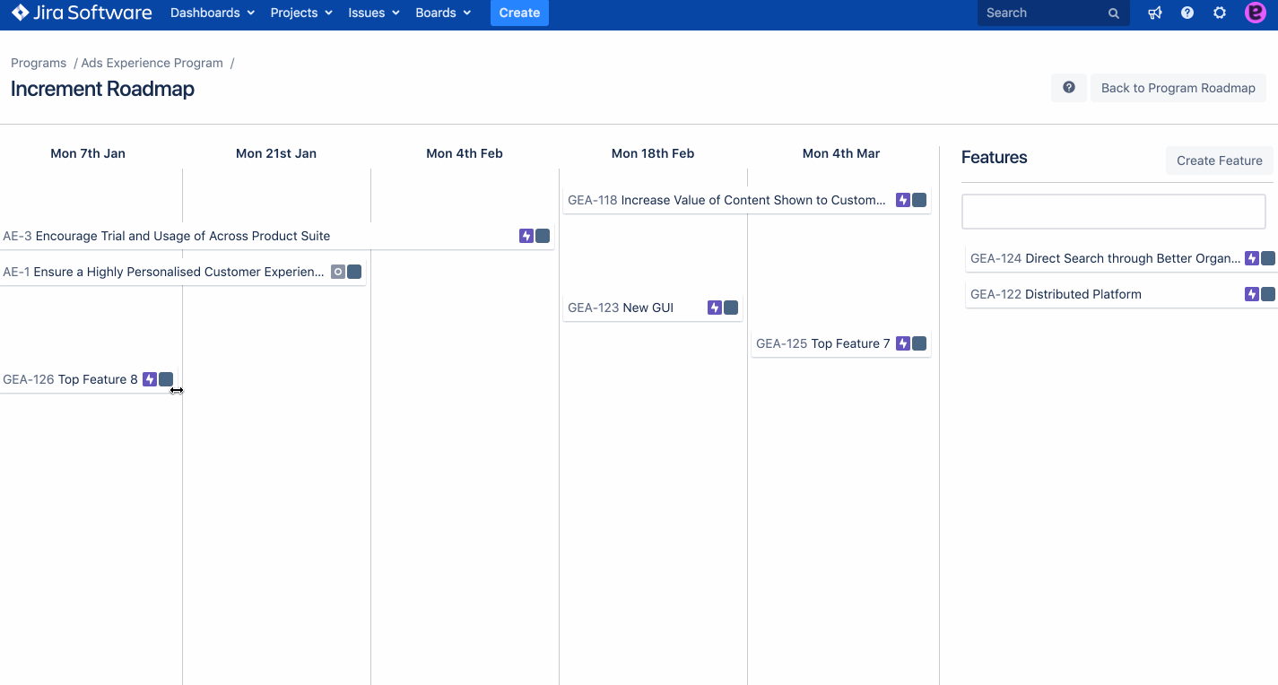Click the Top Feature 7 card title
The width and height of the screenshot is (1278, 685).
(851, 343)
